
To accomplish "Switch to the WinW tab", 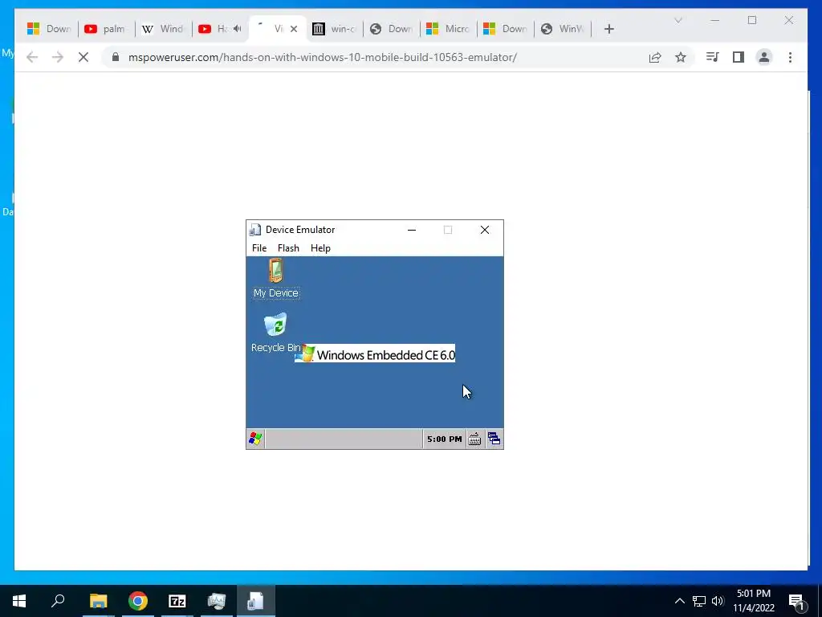I will pyautogui.click(x=563, y=29).
